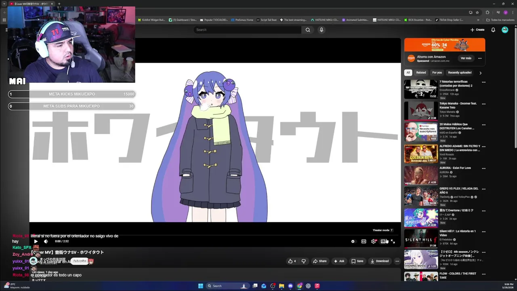Select the Related filter chip

point(421,73)
